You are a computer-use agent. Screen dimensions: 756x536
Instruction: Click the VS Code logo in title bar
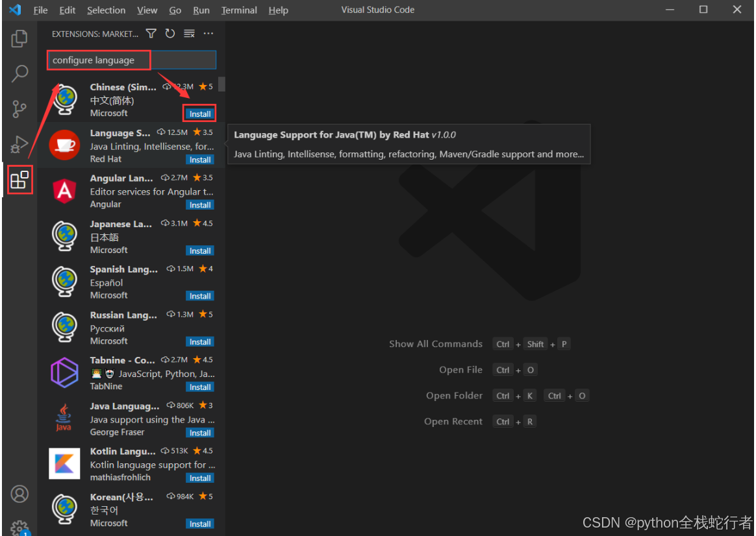coord(16,9)
